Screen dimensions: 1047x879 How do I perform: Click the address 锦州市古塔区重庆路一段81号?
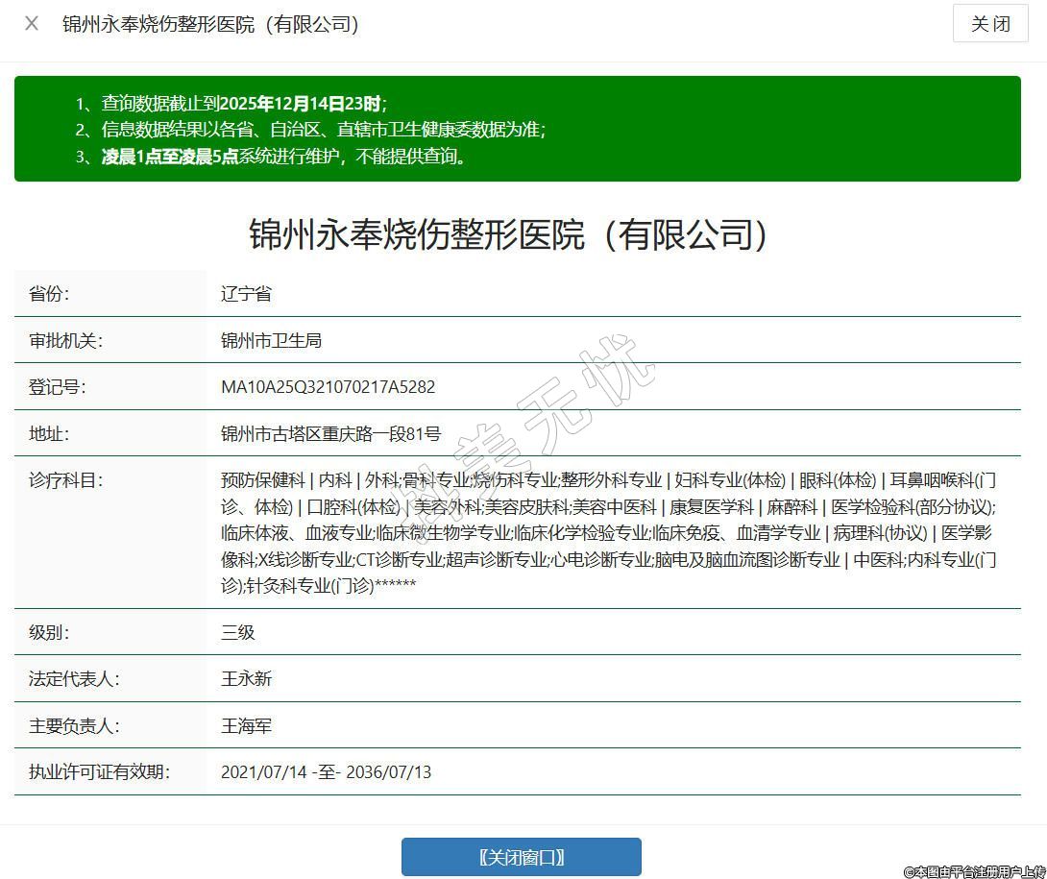tap(330, 434)
